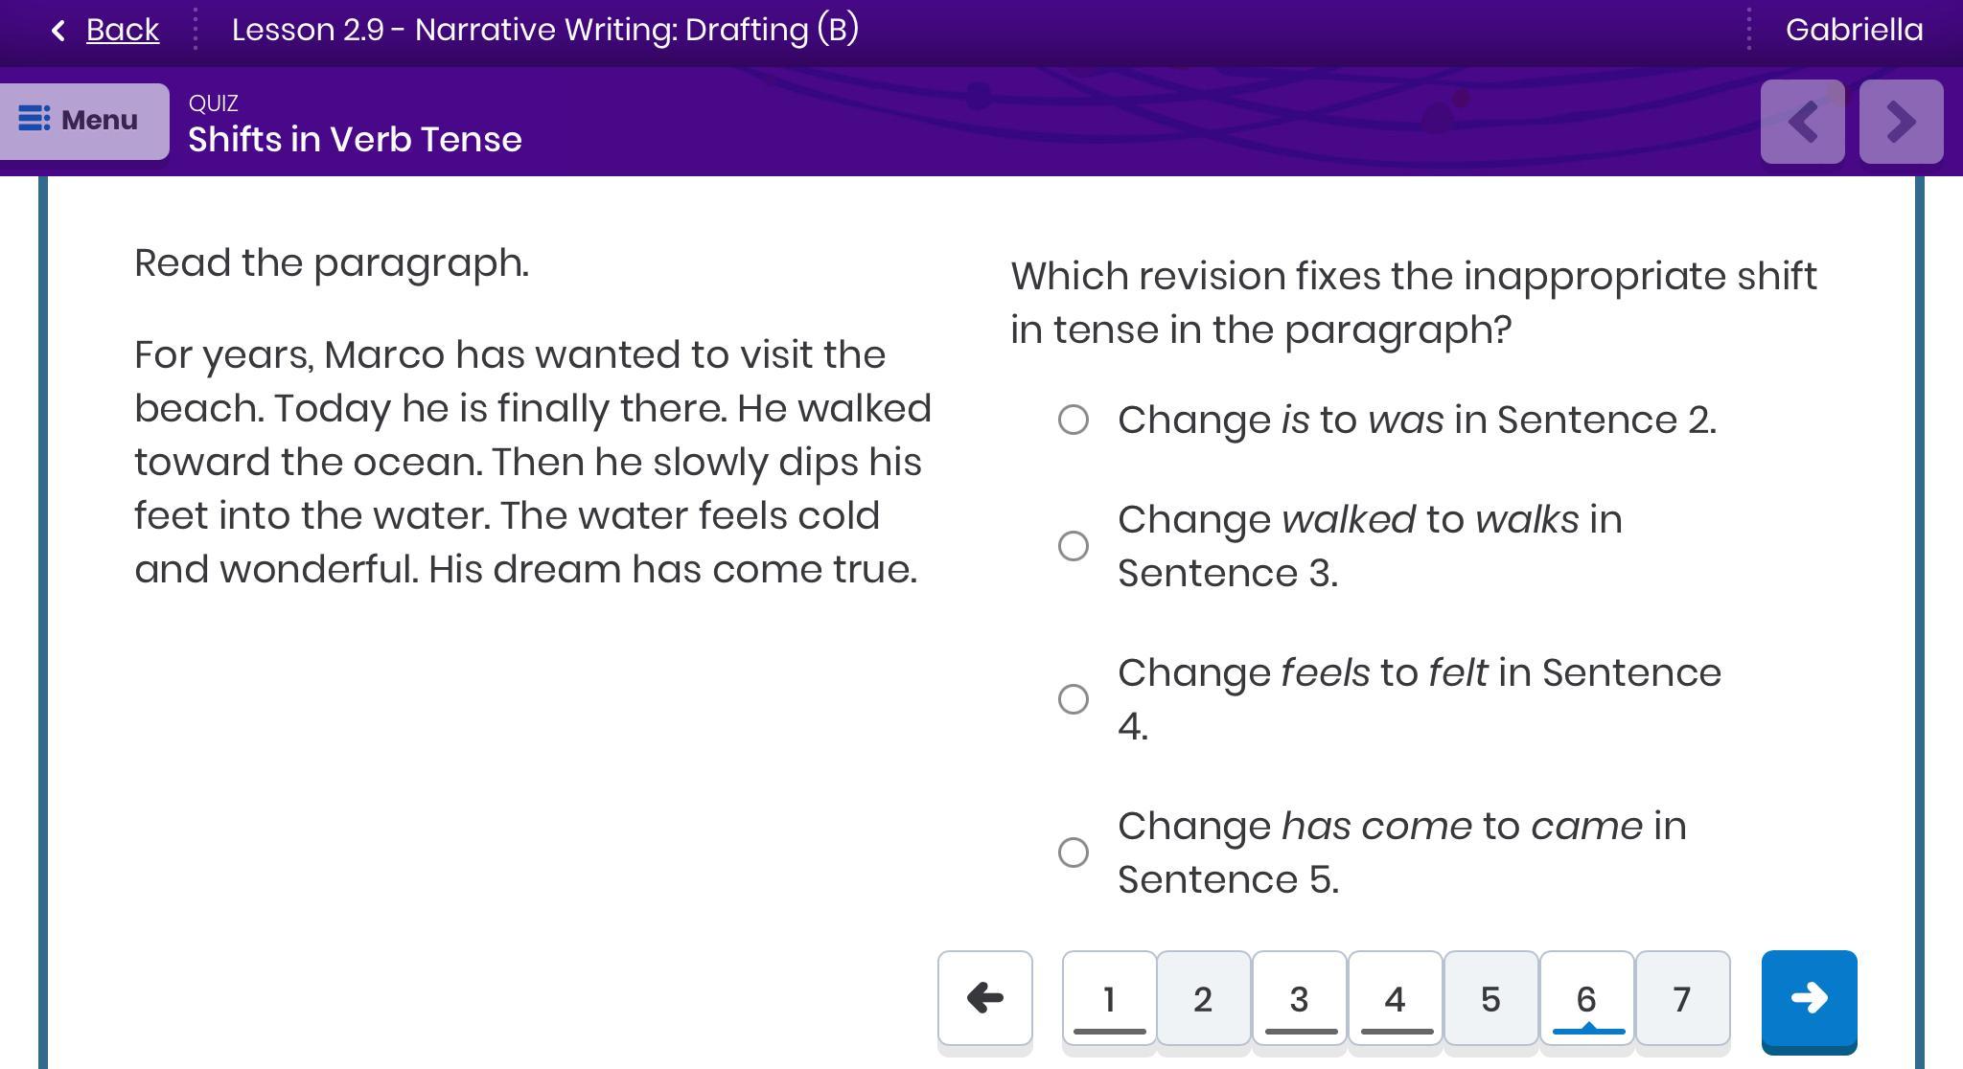Open question 2 in quiz navigator
Image resolution: width=1963 pixels, height=1069 pixels.
[x=1203, y=998]
